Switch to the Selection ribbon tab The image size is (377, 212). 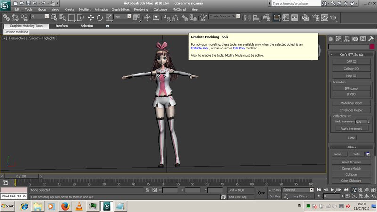[x=87, y=26]
